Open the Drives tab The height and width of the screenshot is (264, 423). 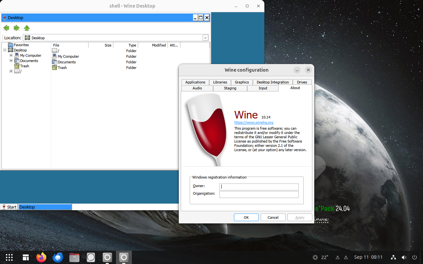[302, 82]
